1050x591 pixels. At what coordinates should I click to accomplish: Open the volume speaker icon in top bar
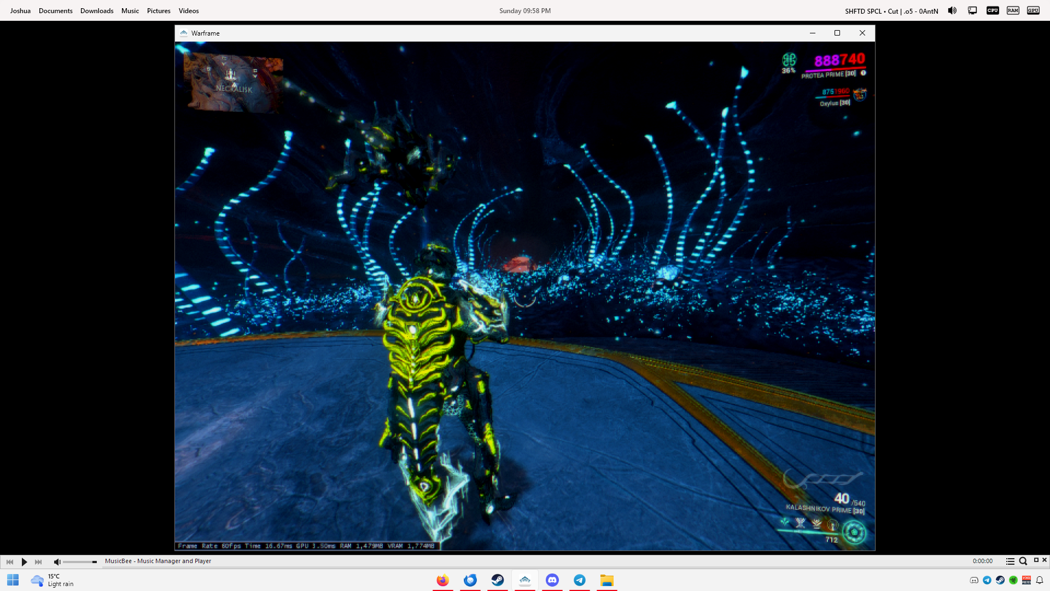click(x=952, y=10)
